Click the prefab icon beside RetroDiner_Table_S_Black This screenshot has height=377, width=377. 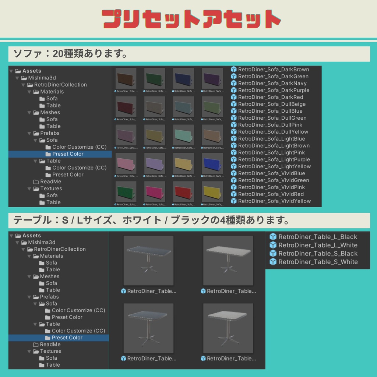tap(273, 253)
